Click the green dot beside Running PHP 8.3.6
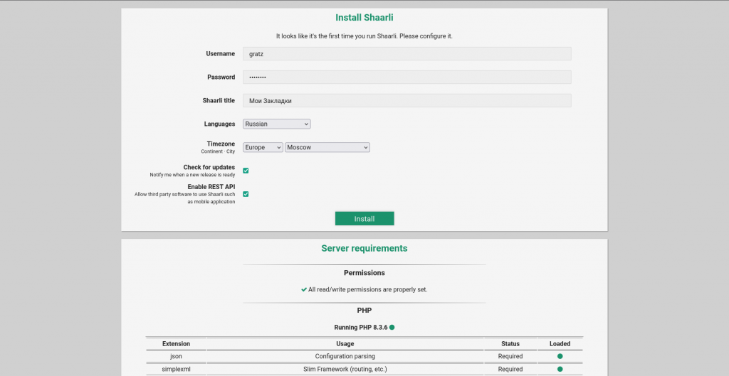729x376 pixels. click(x=392, y=327)
